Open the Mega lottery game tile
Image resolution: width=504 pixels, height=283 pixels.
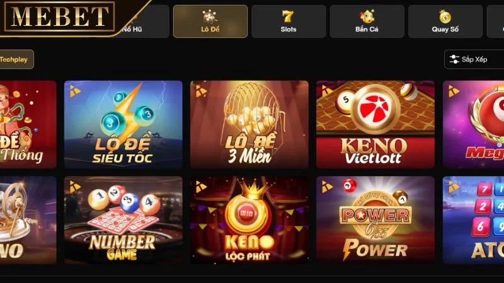point(474,125)
